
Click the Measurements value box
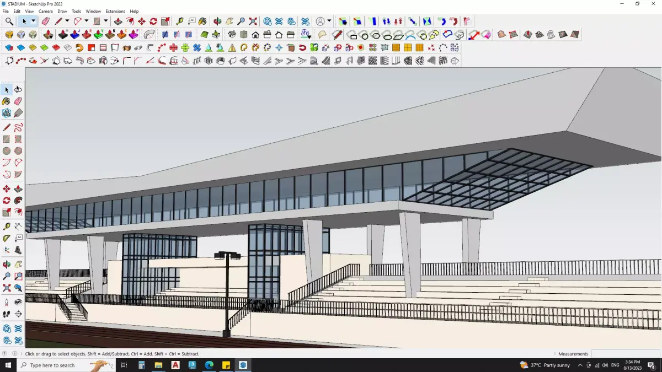point(626,354)
